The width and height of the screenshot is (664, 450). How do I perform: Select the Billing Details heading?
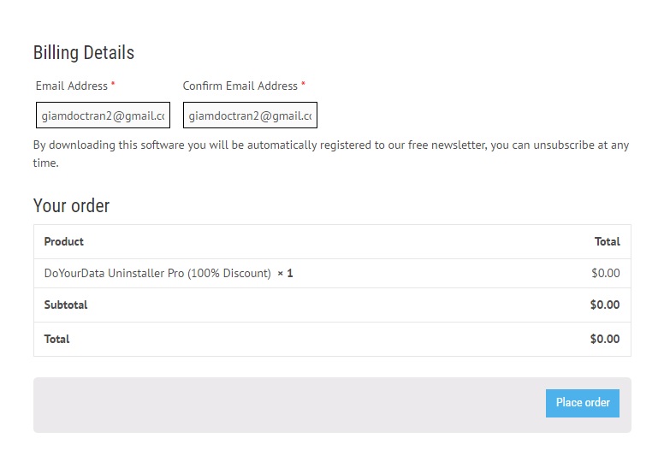pyautogui.click(x=84, y=53)
